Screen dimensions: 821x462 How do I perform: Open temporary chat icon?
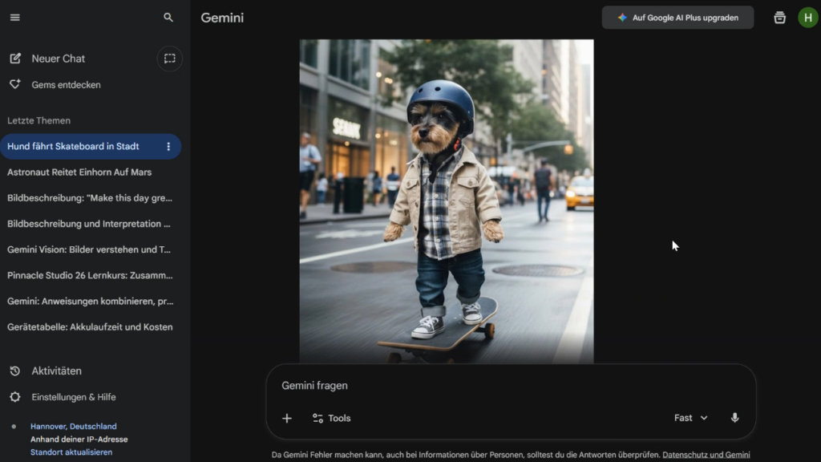[169, 59]
